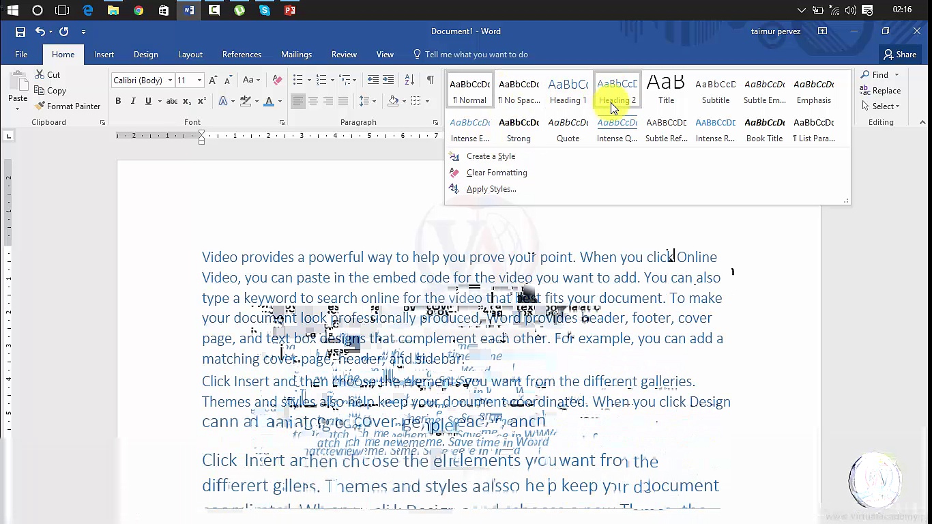Expand numbering list dropdown
This screenshot has height=524, width=932.
click(x=332, y=81)
